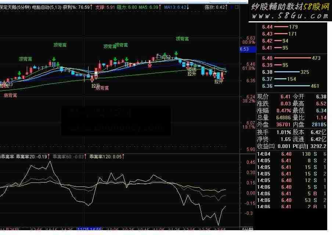This screenshot has height=235, width=332.
Task: Select the 14:04 trade of 130 lots
Action: click(292, 154)
